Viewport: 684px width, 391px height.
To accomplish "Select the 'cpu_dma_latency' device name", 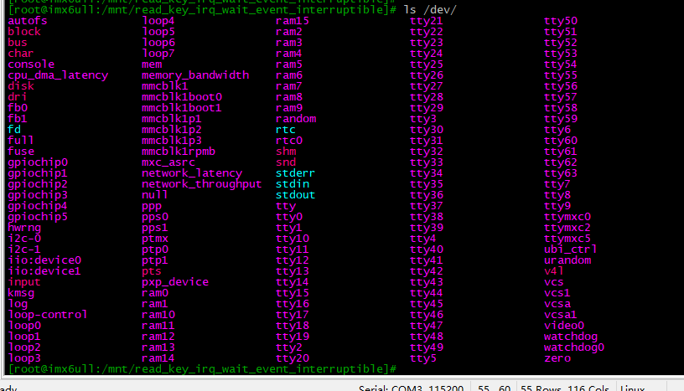I will coord(58,75).
